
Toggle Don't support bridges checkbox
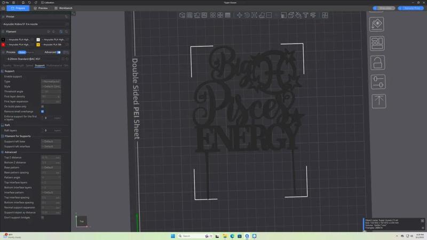pos(43,218)
